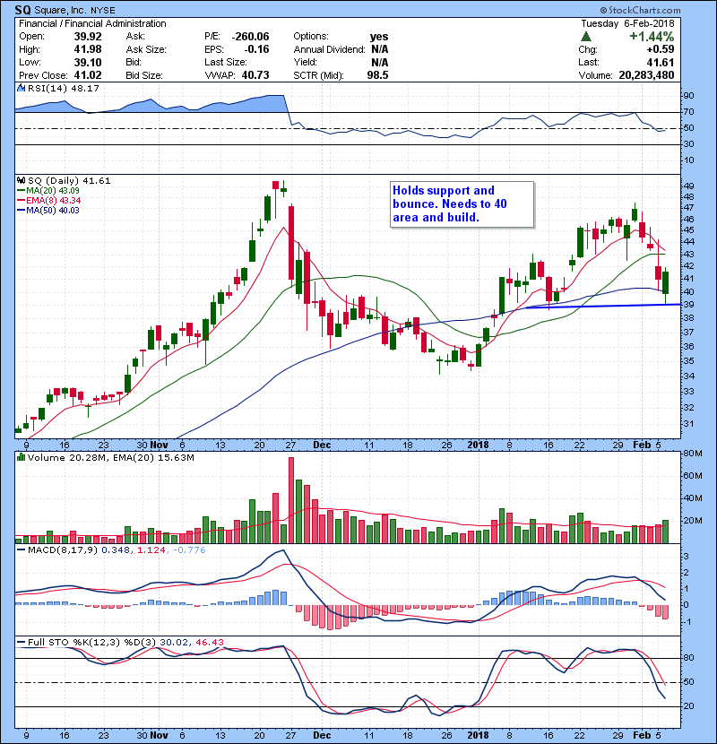The image size is (717, 744).
Task: Click the green MA(20) legend line marker
Action: [x=21, y=191]
